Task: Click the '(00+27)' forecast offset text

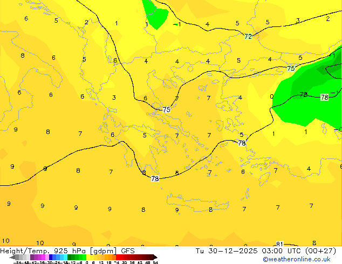Action: pyautogui.click(x=320, y=251)
